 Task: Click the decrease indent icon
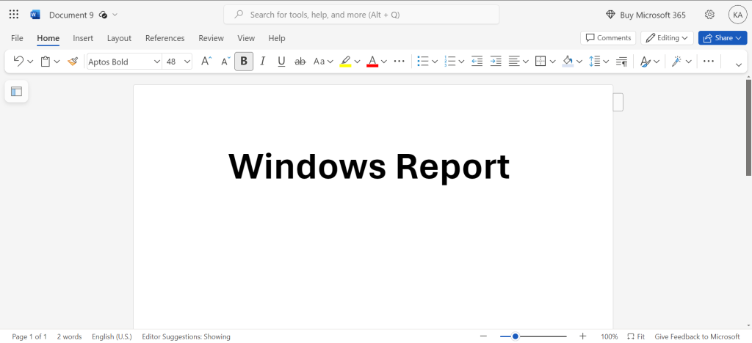tap(477, 62)
